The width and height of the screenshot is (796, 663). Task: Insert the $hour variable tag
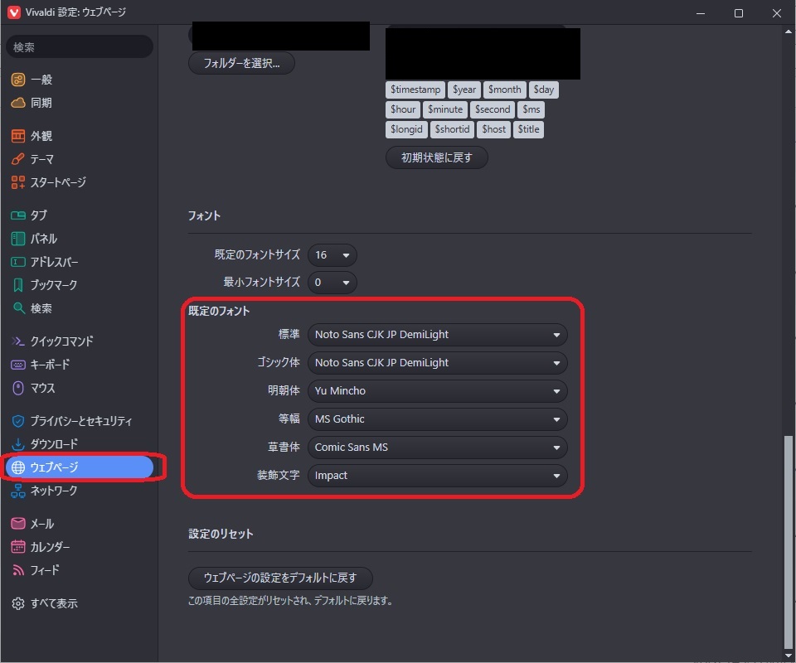[403, 109]
